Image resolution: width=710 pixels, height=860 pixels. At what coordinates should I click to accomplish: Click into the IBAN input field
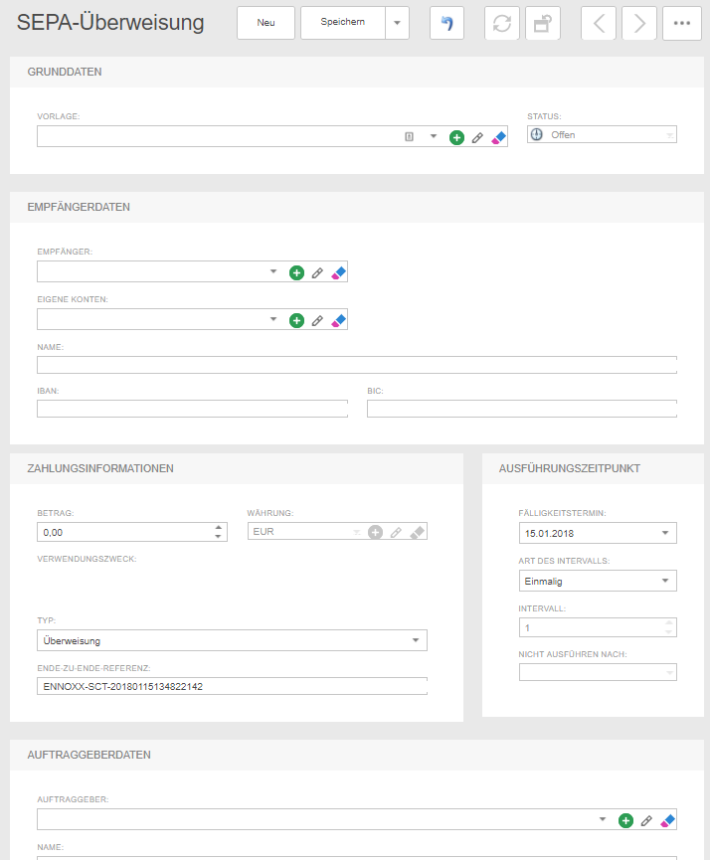pos(192,409)
